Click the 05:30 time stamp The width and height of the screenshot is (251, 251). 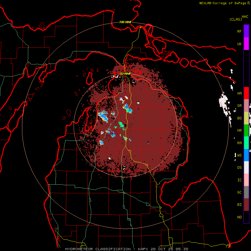point(182,249)
